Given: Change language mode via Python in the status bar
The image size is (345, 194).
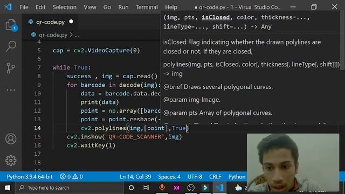Looking at the screenshot, I should [237, 177].
